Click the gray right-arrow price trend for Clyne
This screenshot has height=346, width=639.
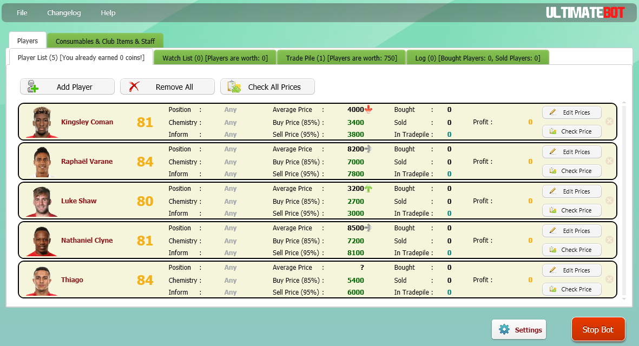click(x=368, y=228)
